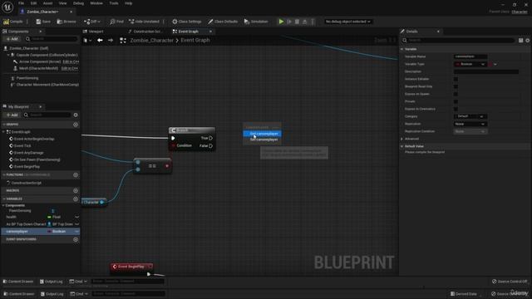Click the Variable Name input field

(x=470, y=56)
